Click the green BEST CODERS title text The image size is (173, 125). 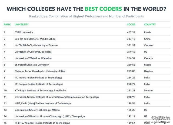[103, 9]
